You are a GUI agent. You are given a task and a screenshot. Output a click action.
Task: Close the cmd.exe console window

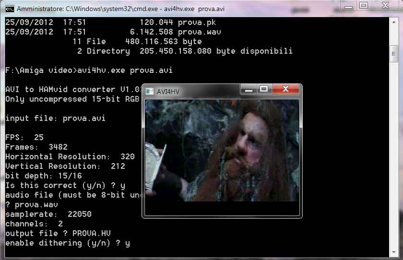[x=385, y=6]
